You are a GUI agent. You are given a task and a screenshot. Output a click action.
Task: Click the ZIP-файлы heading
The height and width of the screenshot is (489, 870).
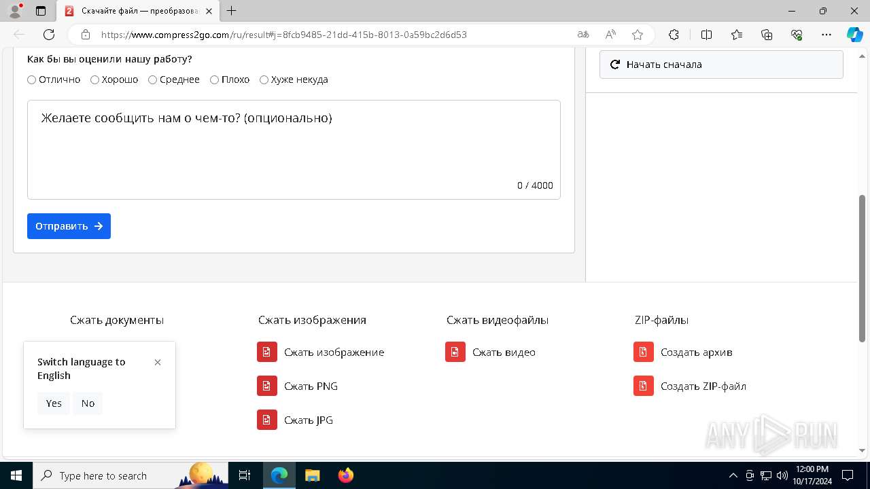(x=661, y=320)
